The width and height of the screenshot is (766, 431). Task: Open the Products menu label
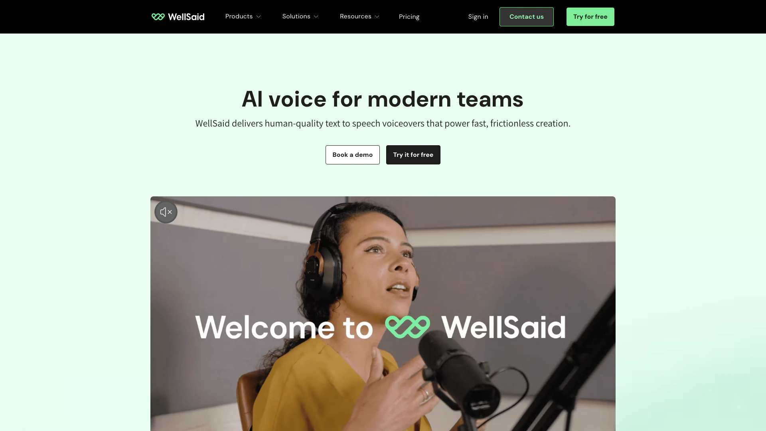(x=239, y=16)
